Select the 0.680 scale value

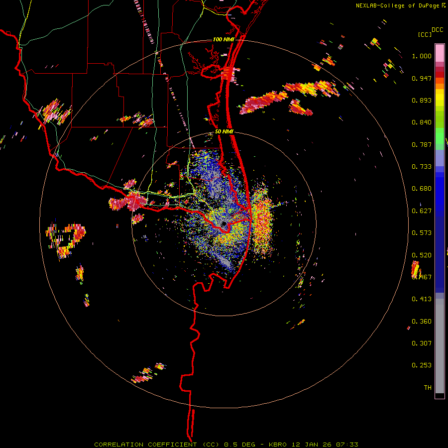[422, 189]
